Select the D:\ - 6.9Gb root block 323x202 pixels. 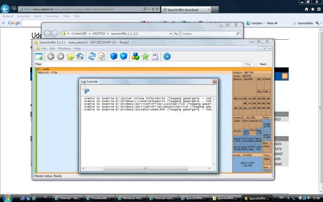pyautogui.click(x=155, y=69)
